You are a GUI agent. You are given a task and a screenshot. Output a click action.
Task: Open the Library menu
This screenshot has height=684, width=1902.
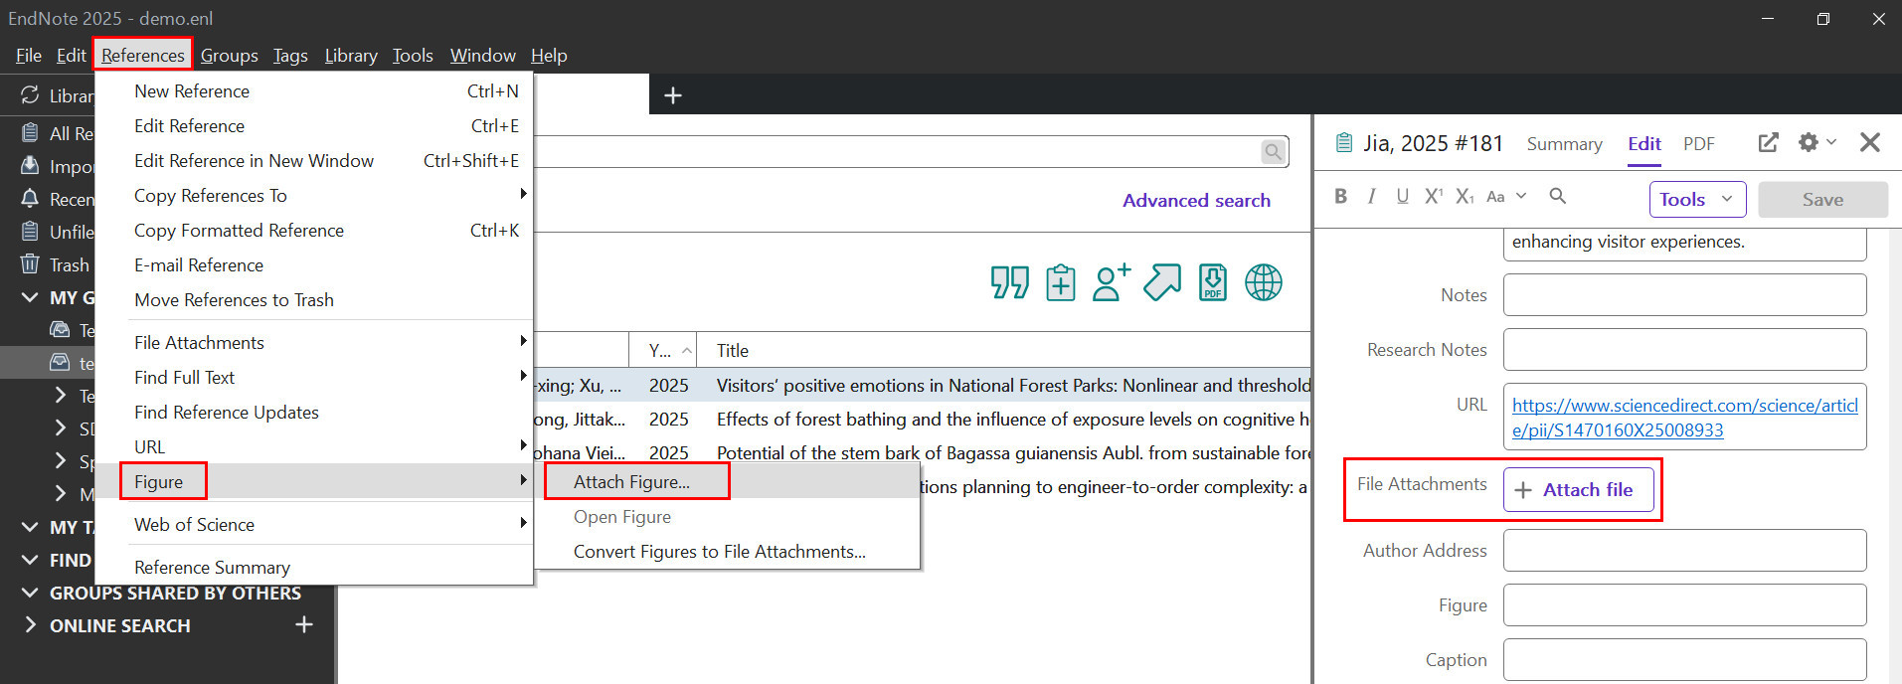coord(351,56)
